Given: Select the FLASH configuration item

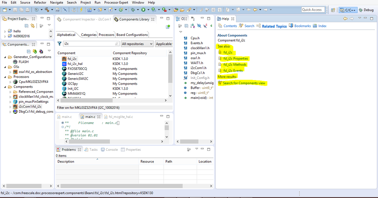Looking at the screenshot, I should 23,62.
